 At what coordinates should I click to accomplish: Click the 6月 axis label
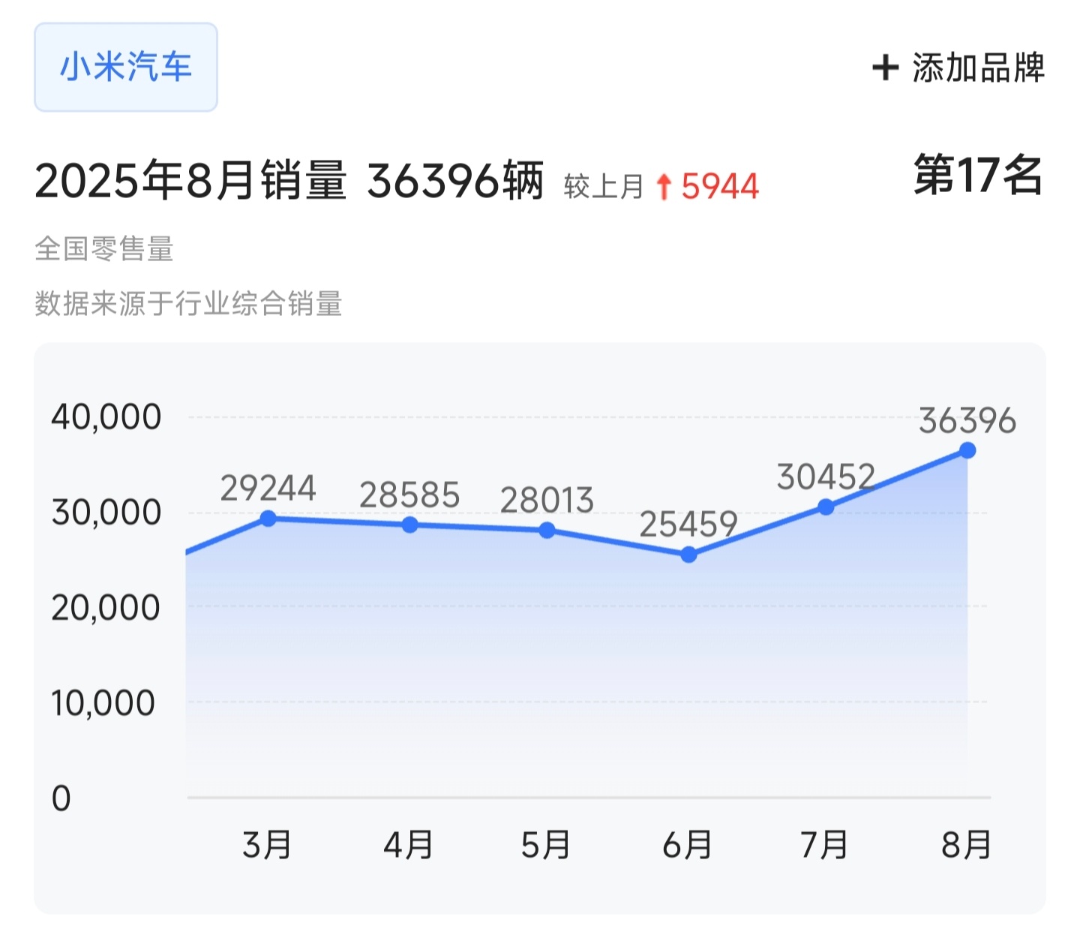click(x=687, y=845)
